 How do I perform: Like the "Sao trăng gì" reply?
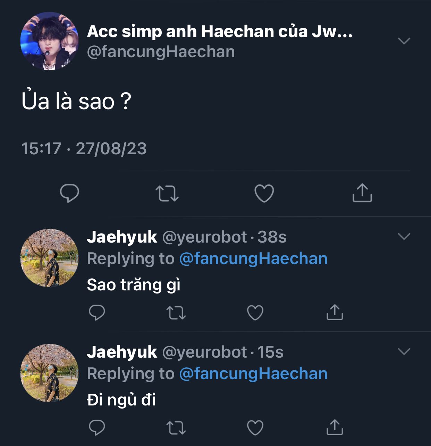click(255, 313)
